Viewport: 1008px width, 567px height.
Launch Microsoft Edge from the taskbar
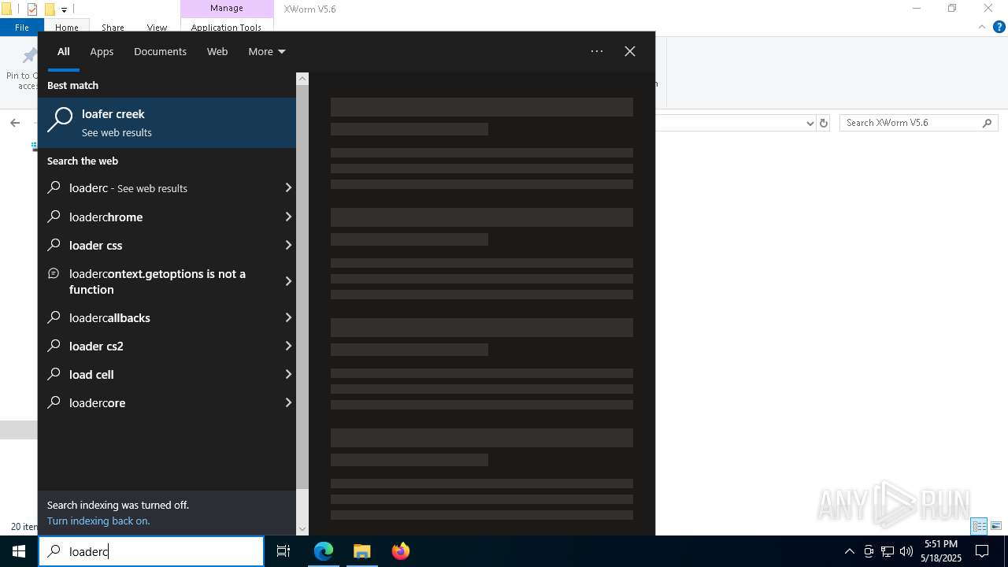coord(324,551)
